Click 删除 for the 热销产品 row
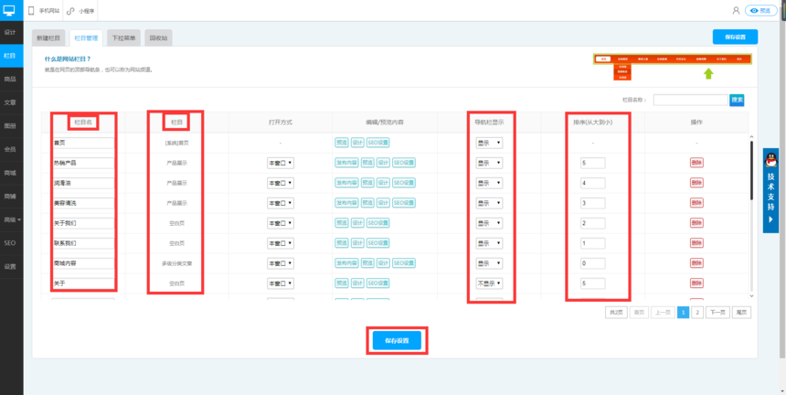Viewport: 786px width, 395px height. [x=696, y=163]
